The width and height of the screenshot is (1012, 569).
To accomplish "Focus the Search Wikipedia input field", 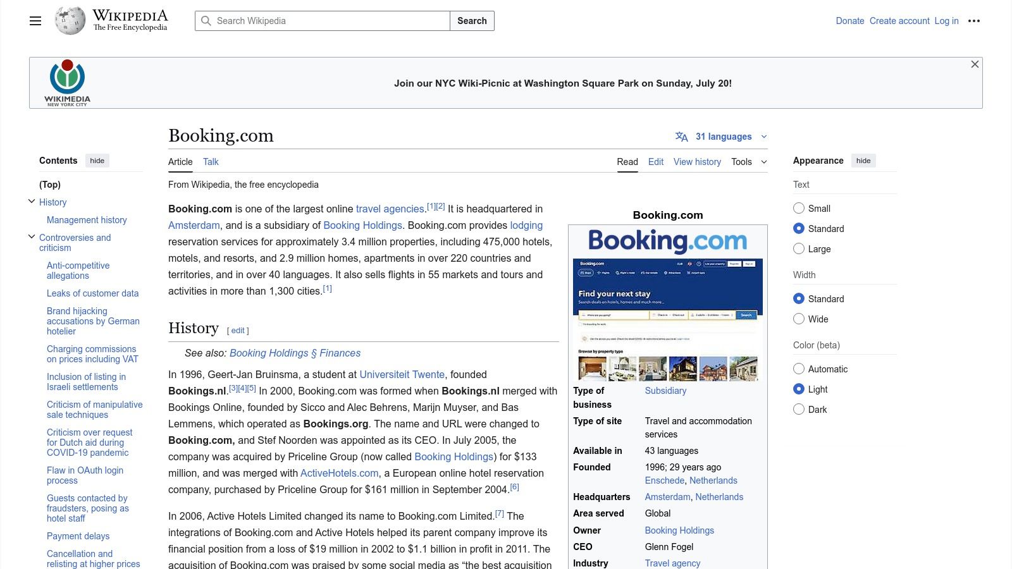I will (323, 21).
